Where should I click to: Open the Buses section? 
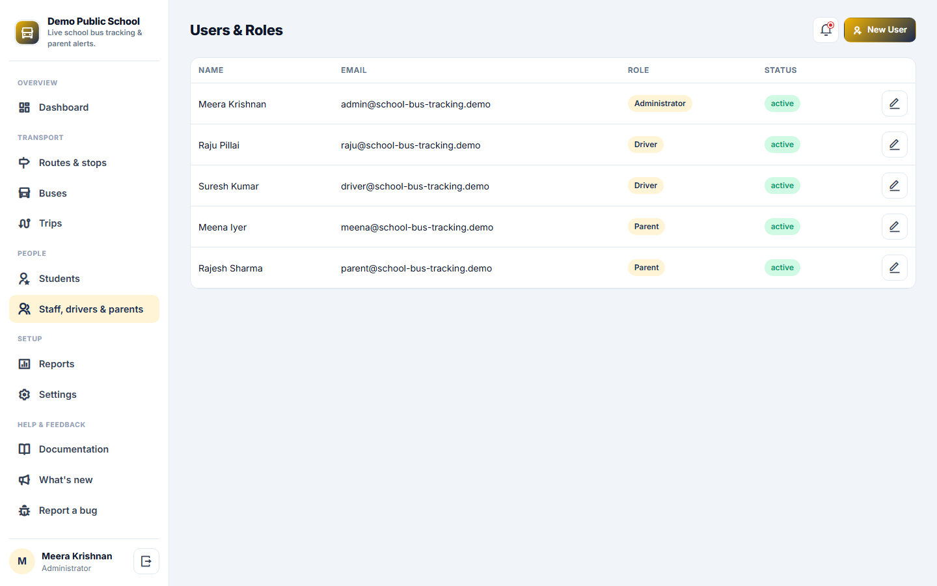click(84, 193)
